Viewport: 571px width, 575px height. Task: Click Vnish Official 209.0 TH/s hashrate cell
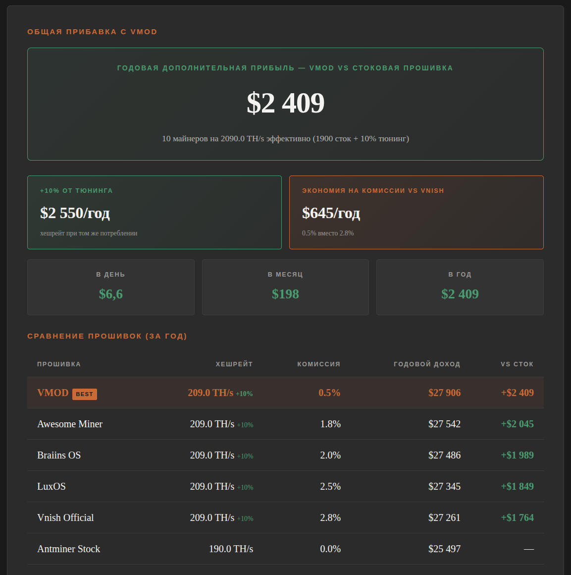[221, 517]
